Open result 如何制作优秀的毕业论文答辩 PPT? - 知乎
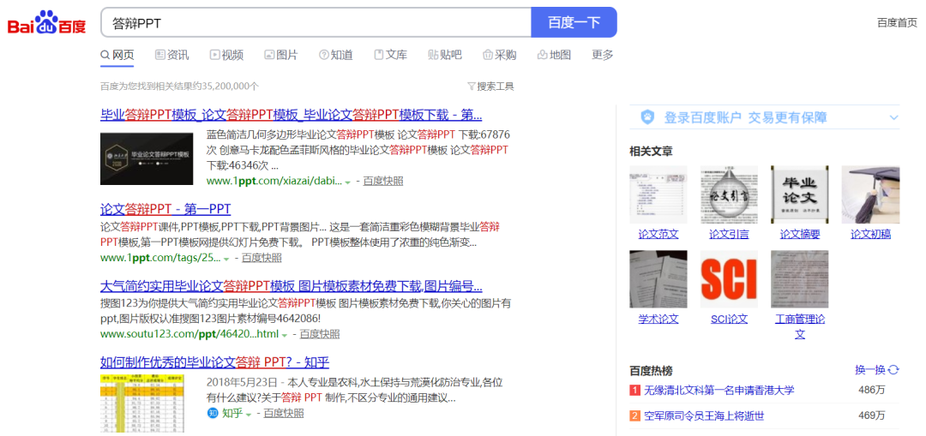Screen dimensions: 926x436 tap(214, 362)
